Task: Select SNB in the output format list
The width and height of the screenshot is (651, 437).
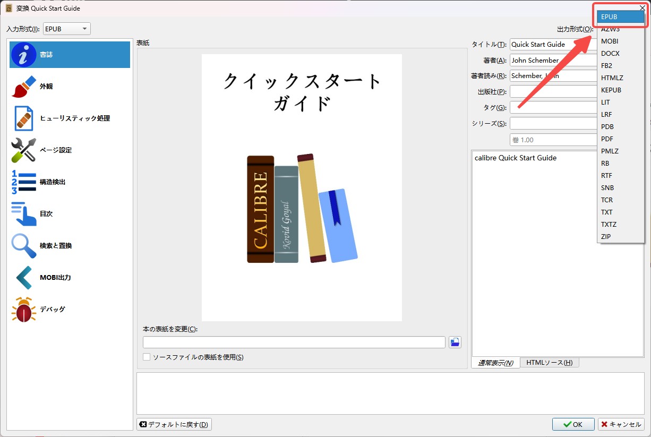Action: (621, 188)
